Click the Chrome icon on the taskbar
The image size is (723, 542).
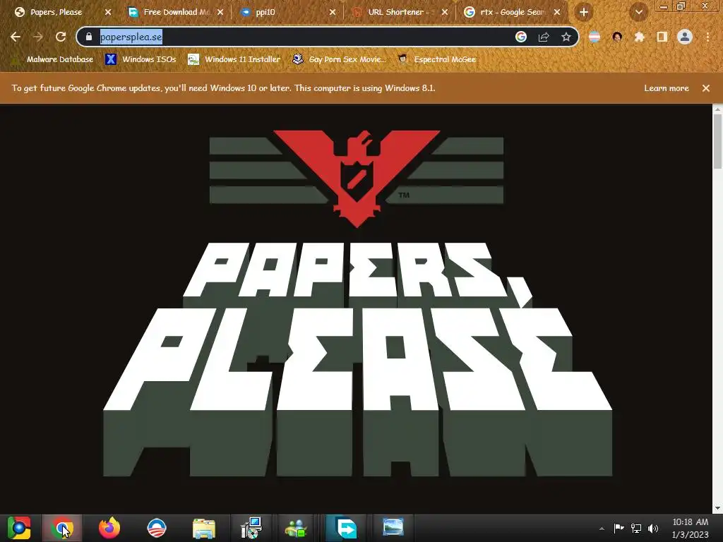pyautogui.click(x=62, y=528)
